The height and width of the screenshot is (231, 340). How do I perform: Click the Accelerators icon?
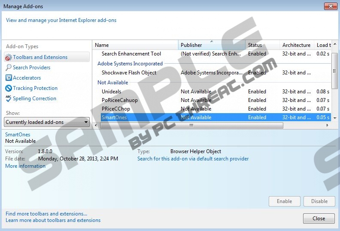click(8, 78)
